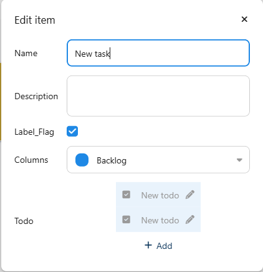Uncheck the Label_Flag checkbox
This screenshot has height=272, width=263.
(72, 132)
